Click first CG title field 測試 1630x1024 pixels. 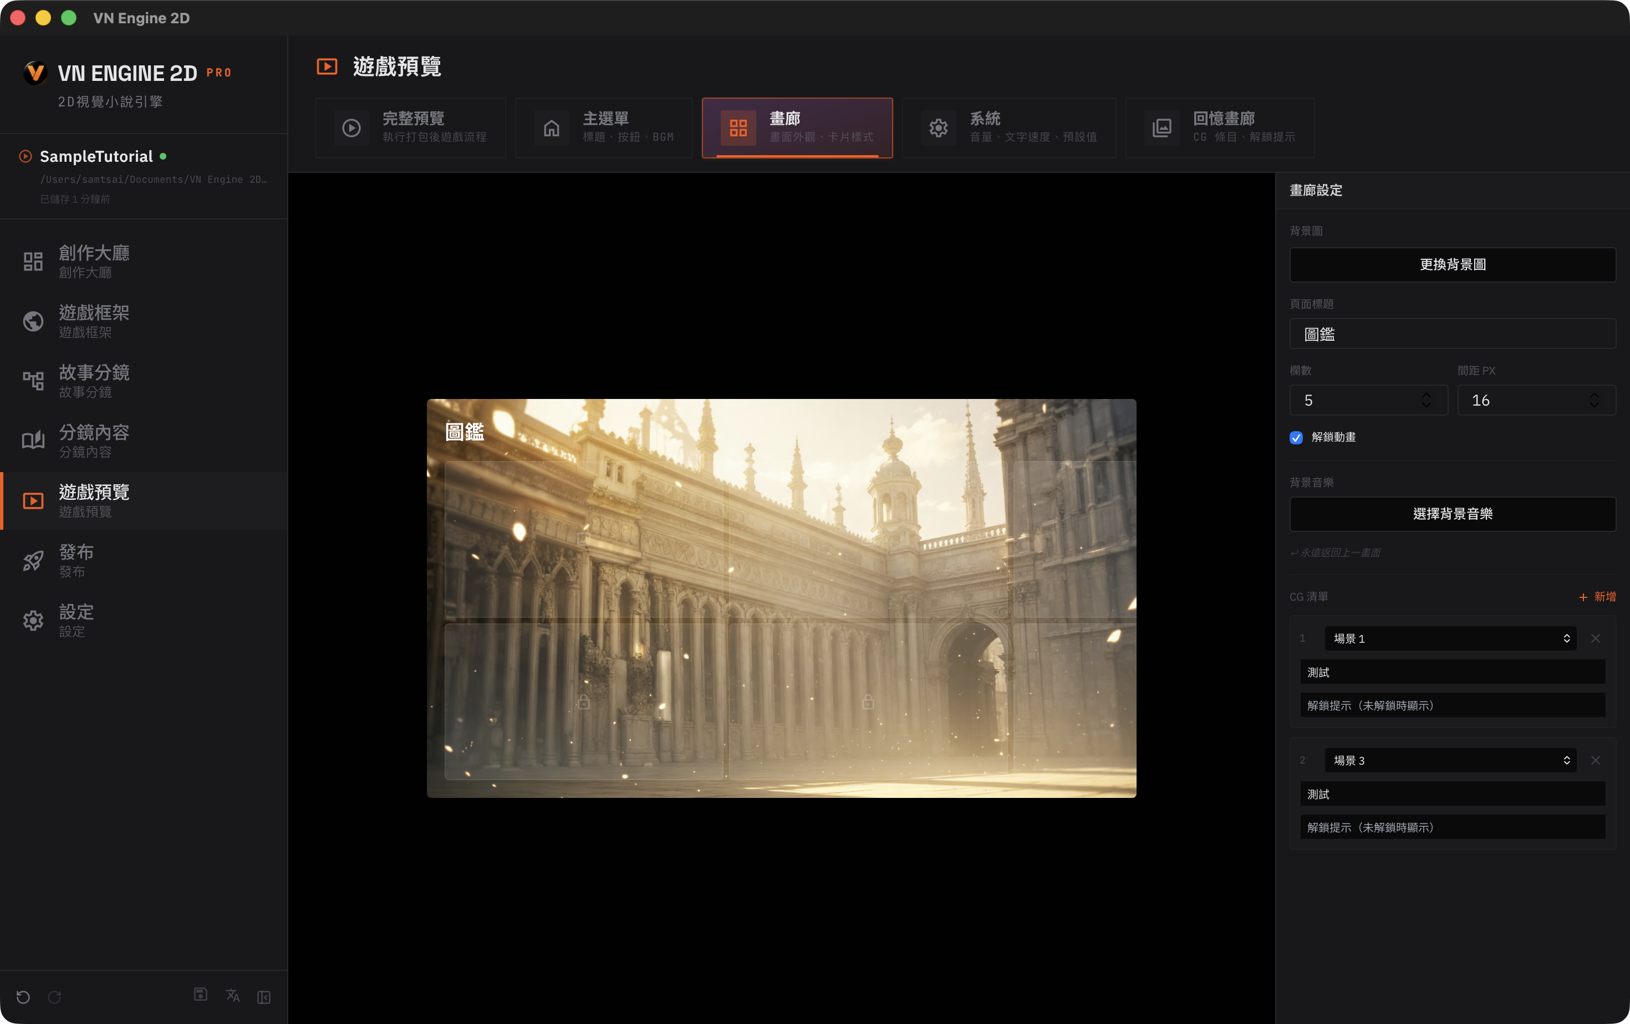click(x=1453, y=672)
